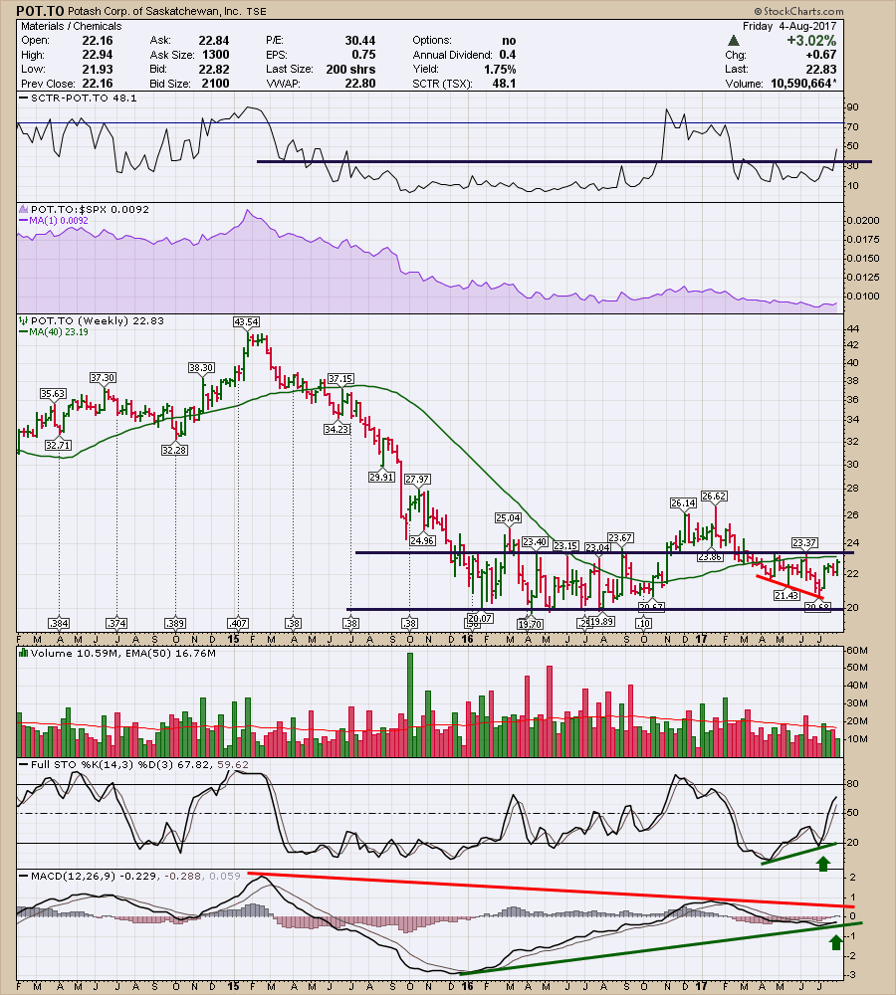Click the VWAP 22.80 value
Viewport: 896px width, 995px height.
point(360,84)
